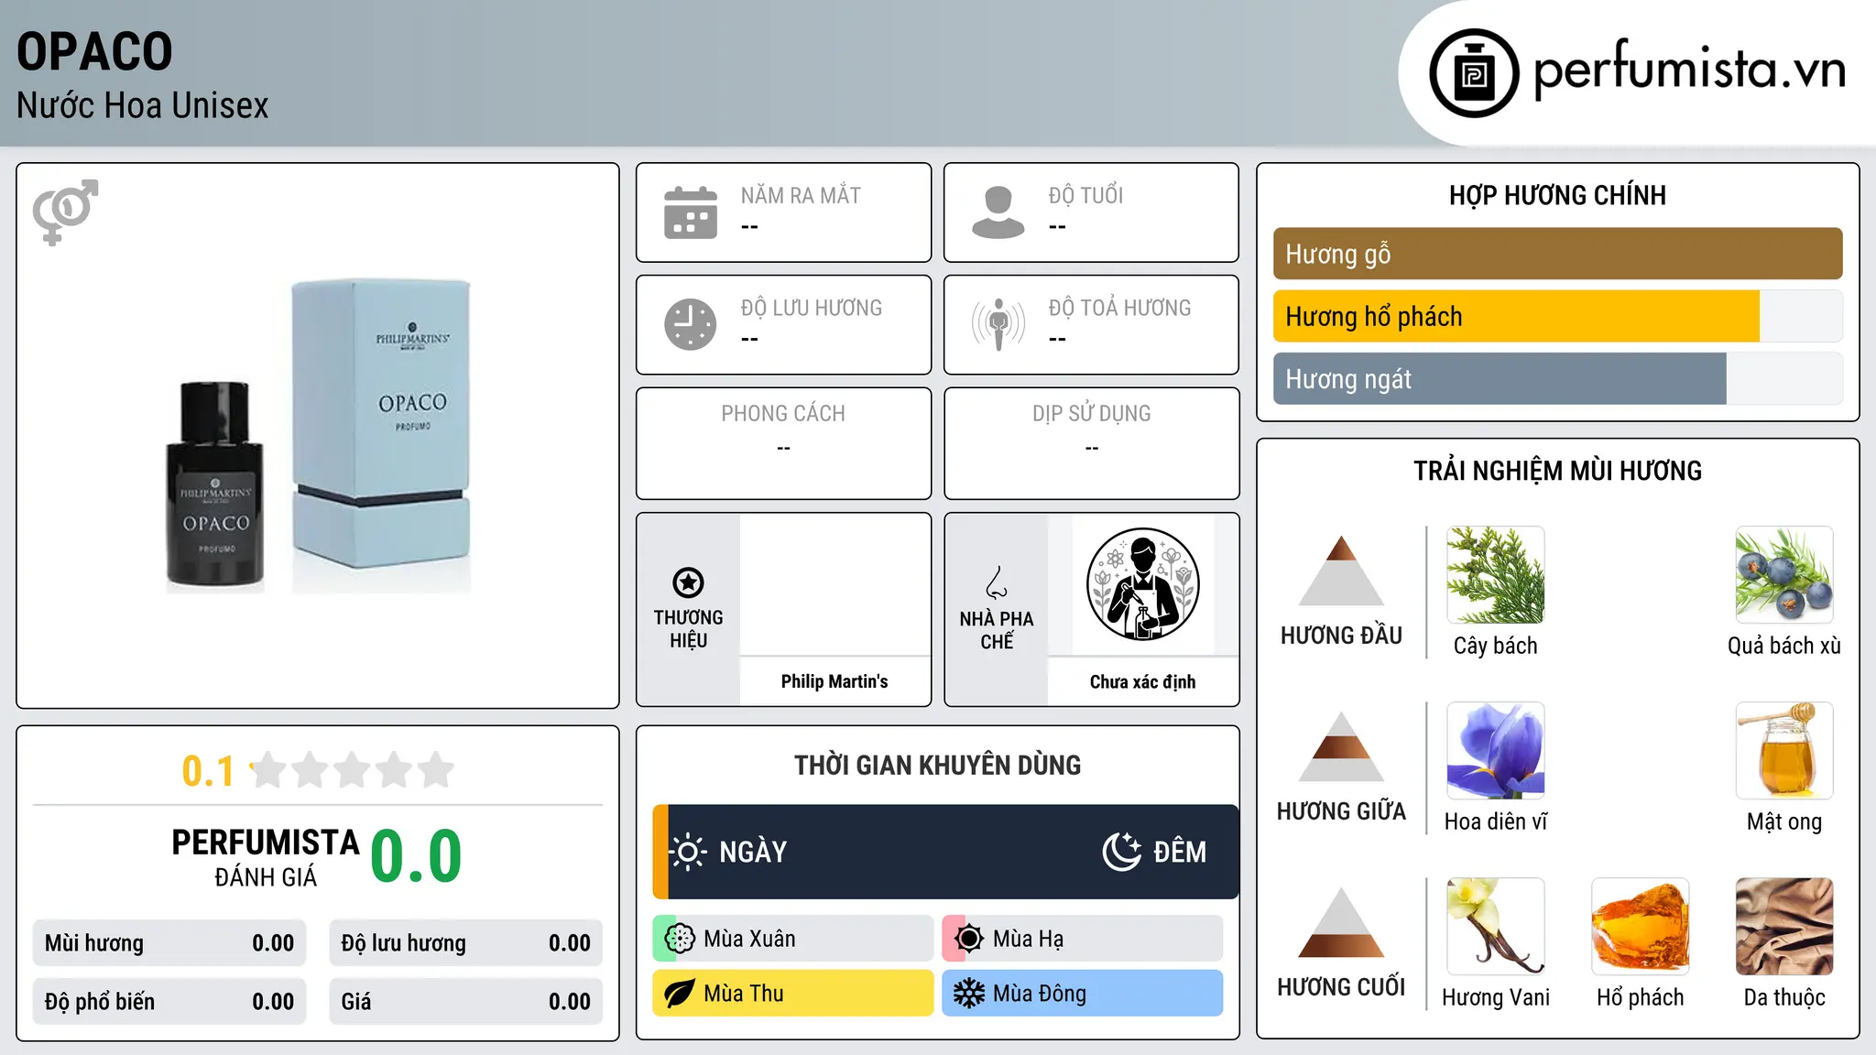Image resolution: width=1876 pixels, height=1055 pixels.
Task: Click the Philip Martin's brand name
Action: click(x=834, y=681)
